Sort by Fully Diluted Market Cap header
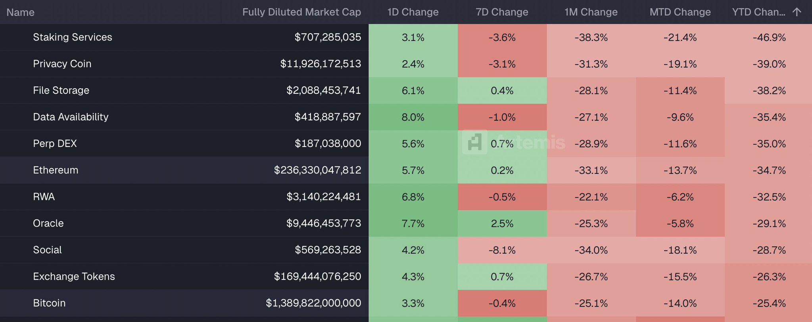Screen dimensions: 812x322 (x=301, y=12)
